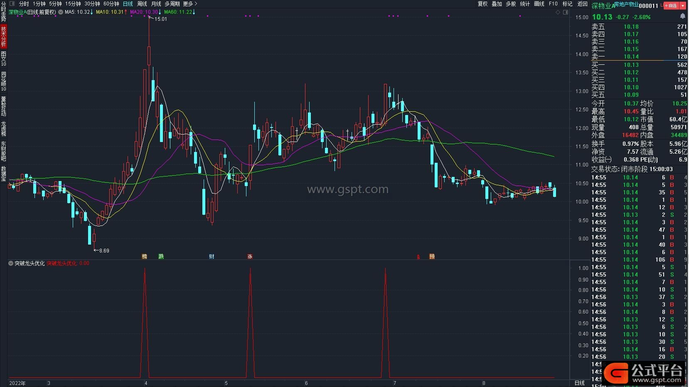The height and width of the screenshot is (387, 689).
Task: Click the 市值 60.4亿 market cap value
Action: click(678, 119)
